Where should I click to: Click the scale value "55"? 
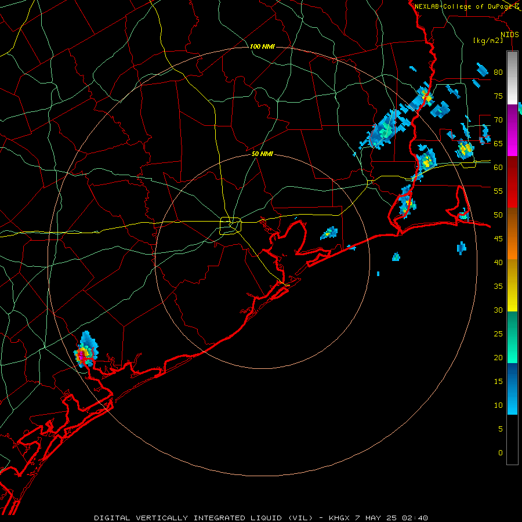498,191
